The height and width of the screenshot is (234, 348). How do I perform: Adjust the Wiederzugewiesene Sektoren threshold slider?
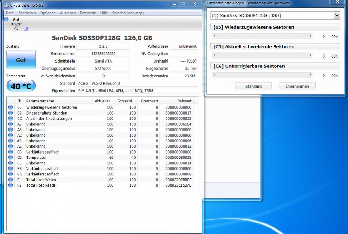click(262, 36)
